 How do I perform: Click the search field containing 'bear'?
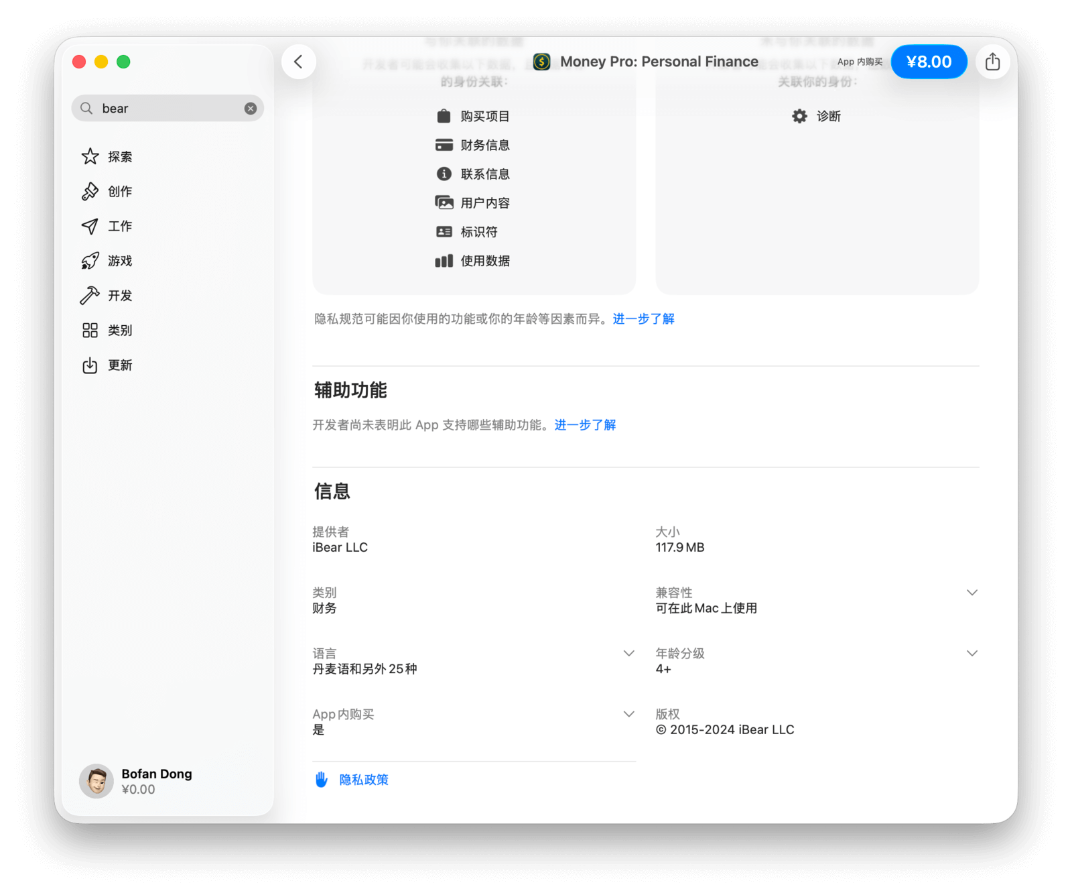(167, 109)
